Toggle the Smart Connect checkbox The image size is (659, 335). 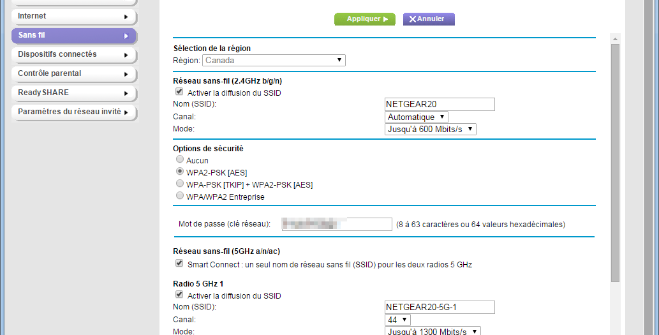tap(179, 264)
